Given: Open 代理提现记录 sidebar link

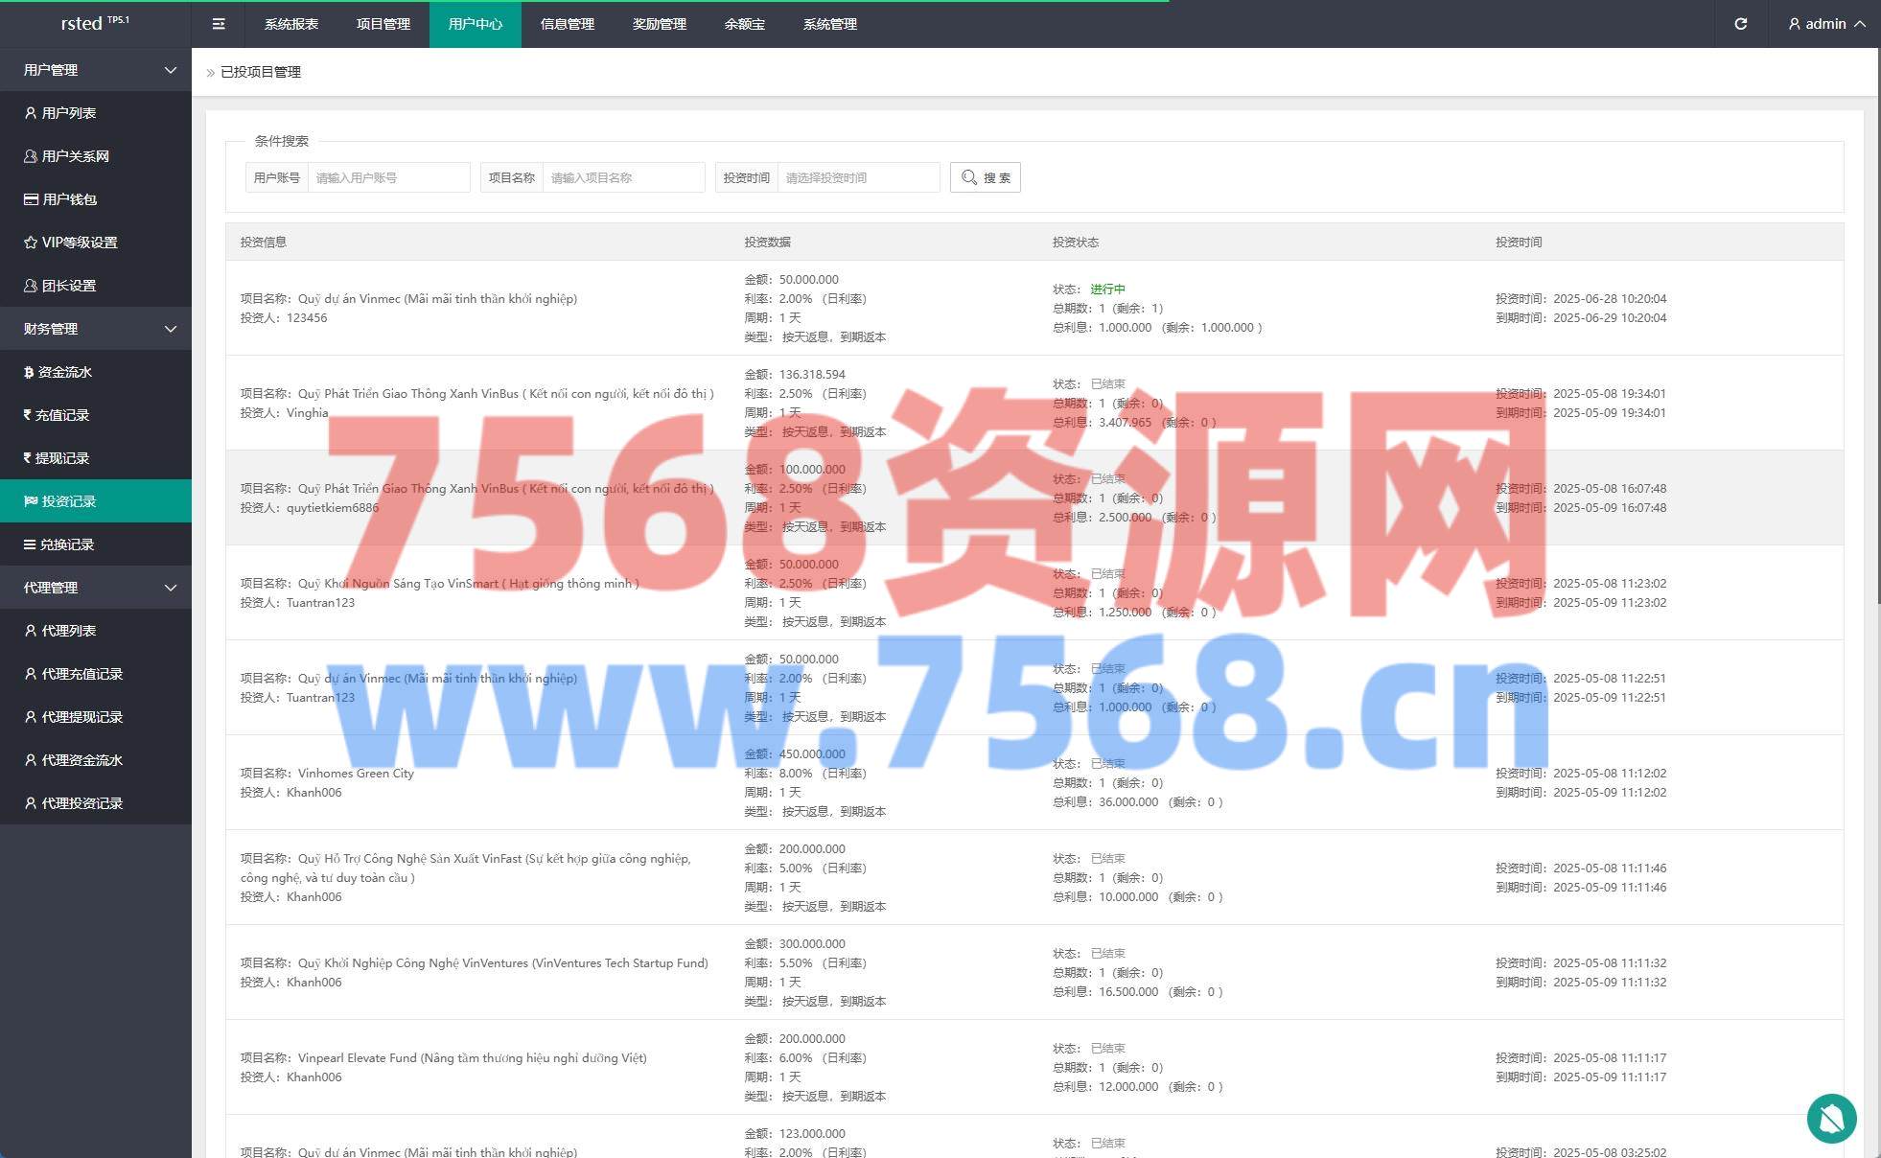Looking at the screenshot, I should 81,717.
